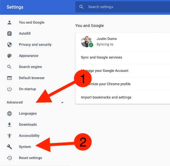Click the search icon in settings search bar
170x166 pixels.
coord(81,7)
